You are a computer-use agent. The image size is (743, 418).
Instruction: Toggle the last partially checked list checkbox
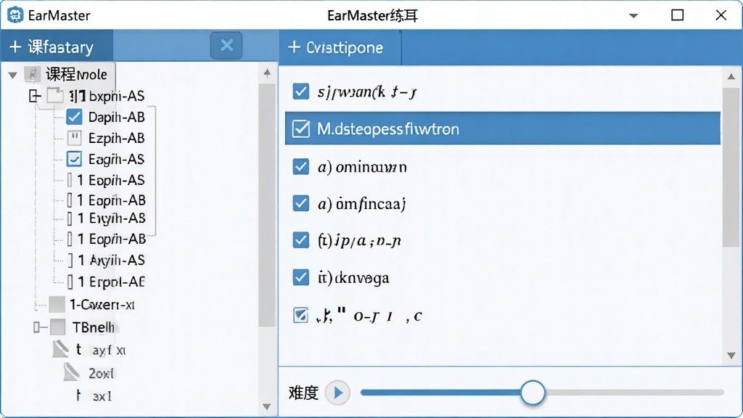(301, 315)
